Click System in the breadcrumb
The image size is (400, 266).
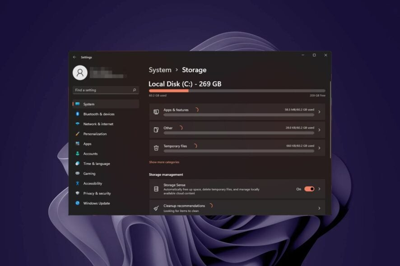[x=160, y=70]
